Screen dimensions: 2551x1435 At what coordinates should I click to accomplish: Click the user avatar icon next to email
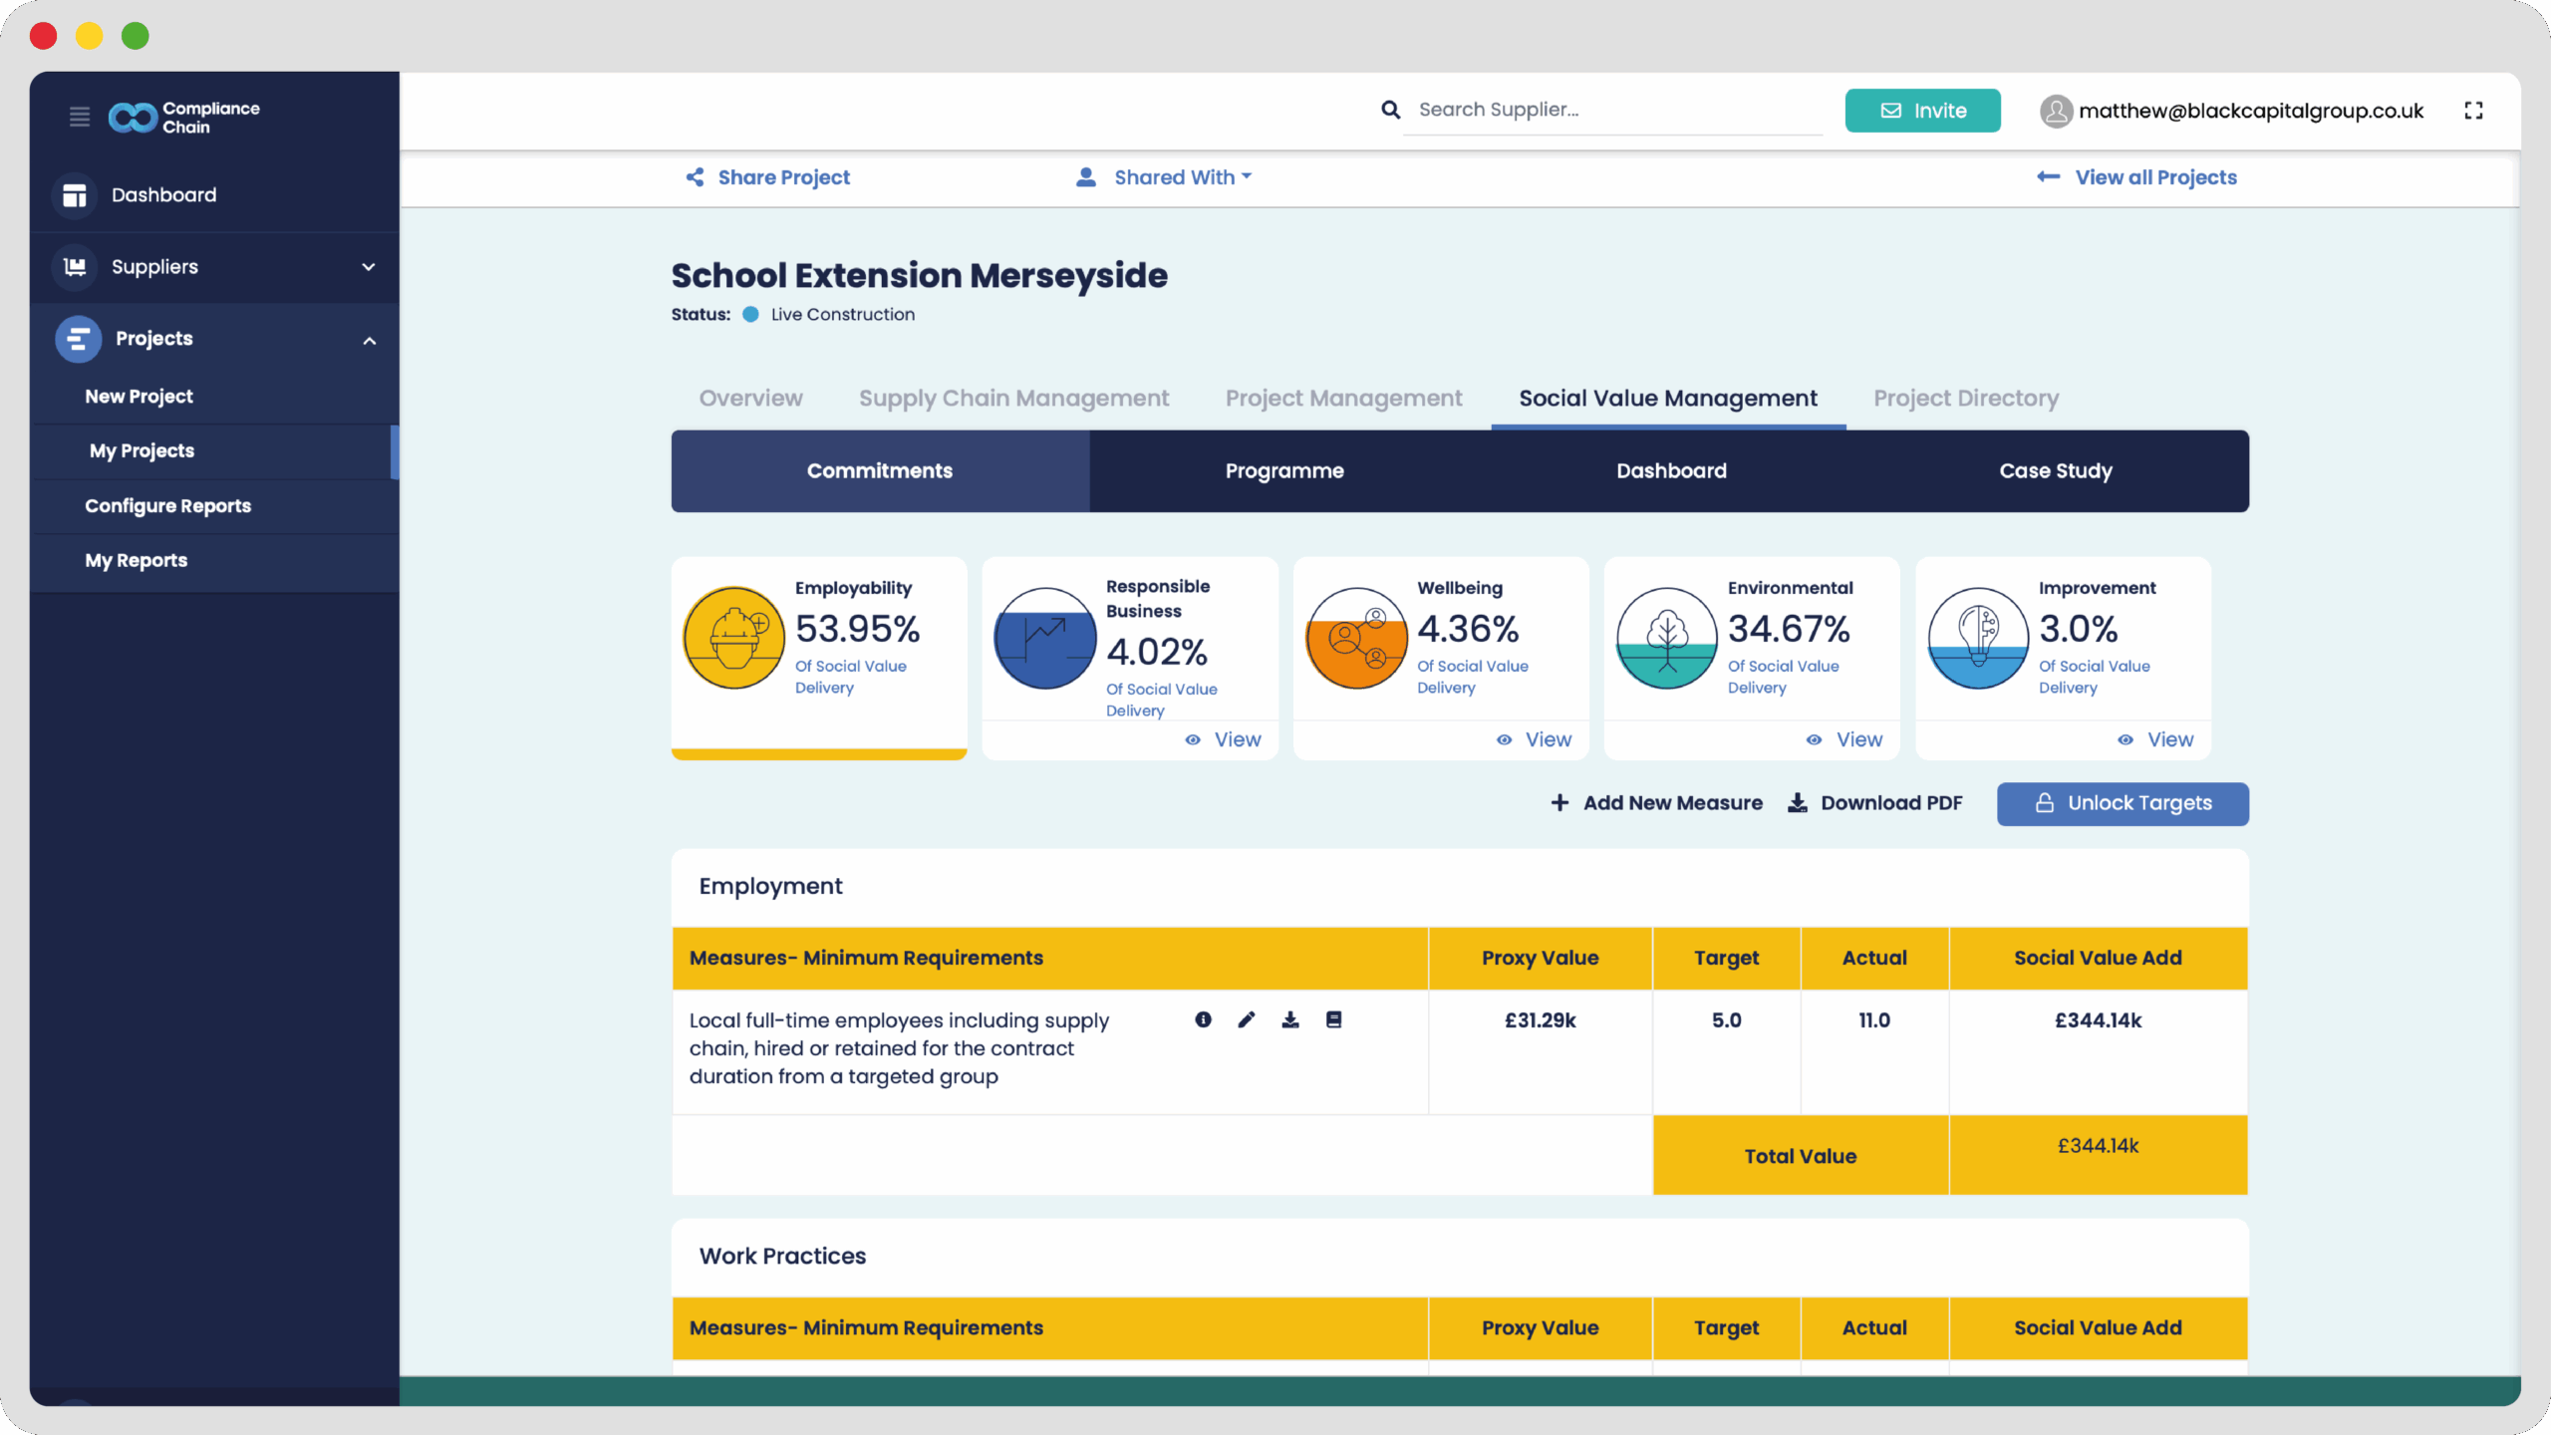(x=2055, y=111)
